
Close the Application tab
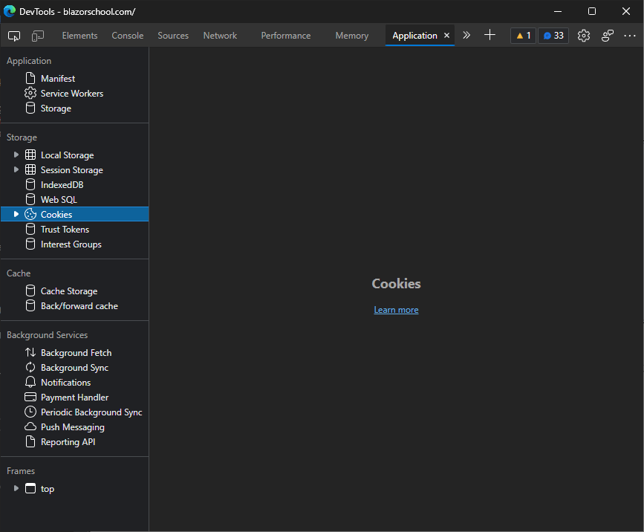click(446, 36)
